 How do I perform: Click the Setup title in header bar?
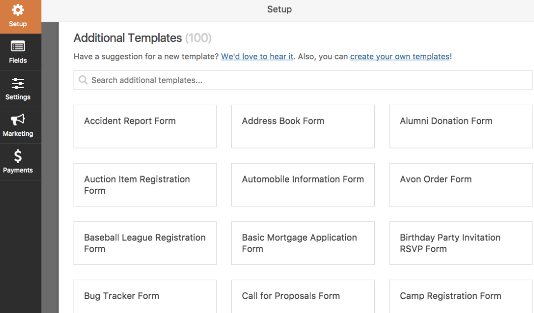[x=279, y=9]
